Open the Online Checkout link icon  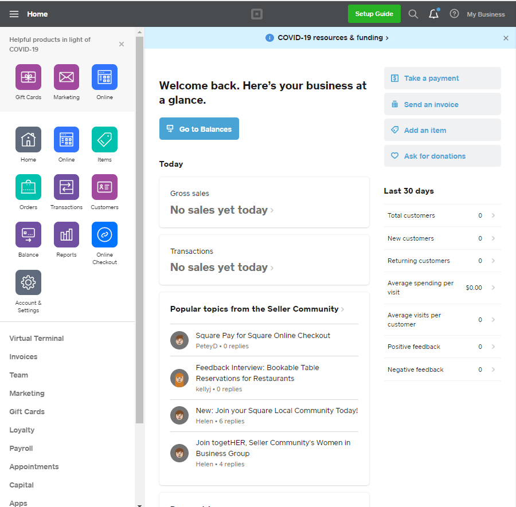(x=105, y=234)
